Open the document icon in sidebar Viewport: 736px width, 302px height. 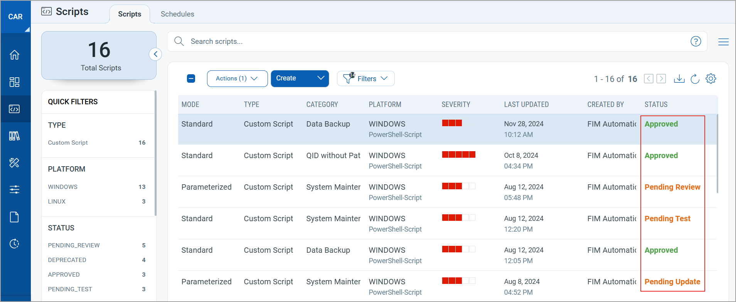(x=15, y=217)
